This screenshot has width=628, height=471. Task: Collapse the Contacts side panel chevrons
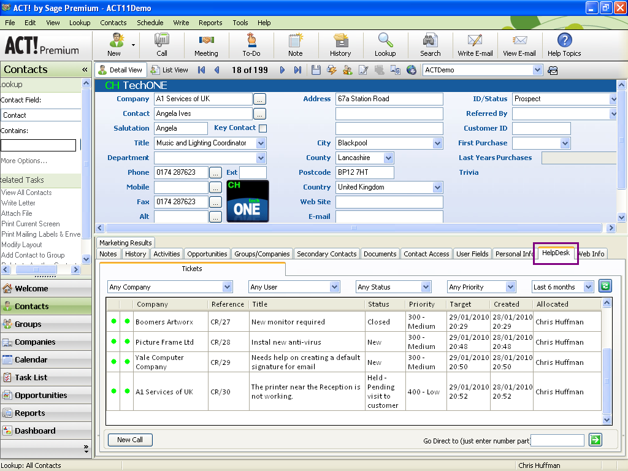click(x=85, y=70)
